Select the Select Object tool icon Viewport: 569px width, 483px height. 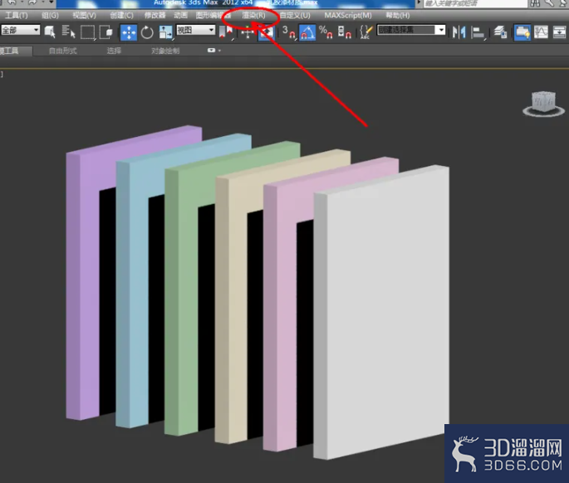tap(50, 32)
